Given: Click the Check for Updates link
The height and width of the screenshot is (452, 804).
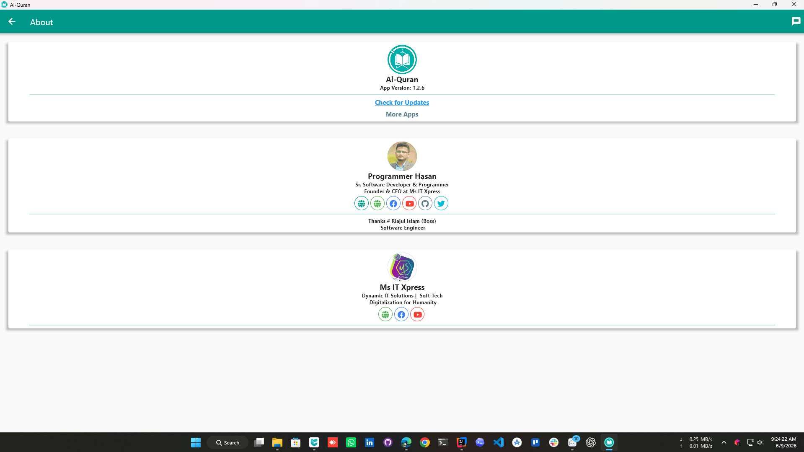Looking at the screenshot, I should pyautogui.click(x=402, y=103).
